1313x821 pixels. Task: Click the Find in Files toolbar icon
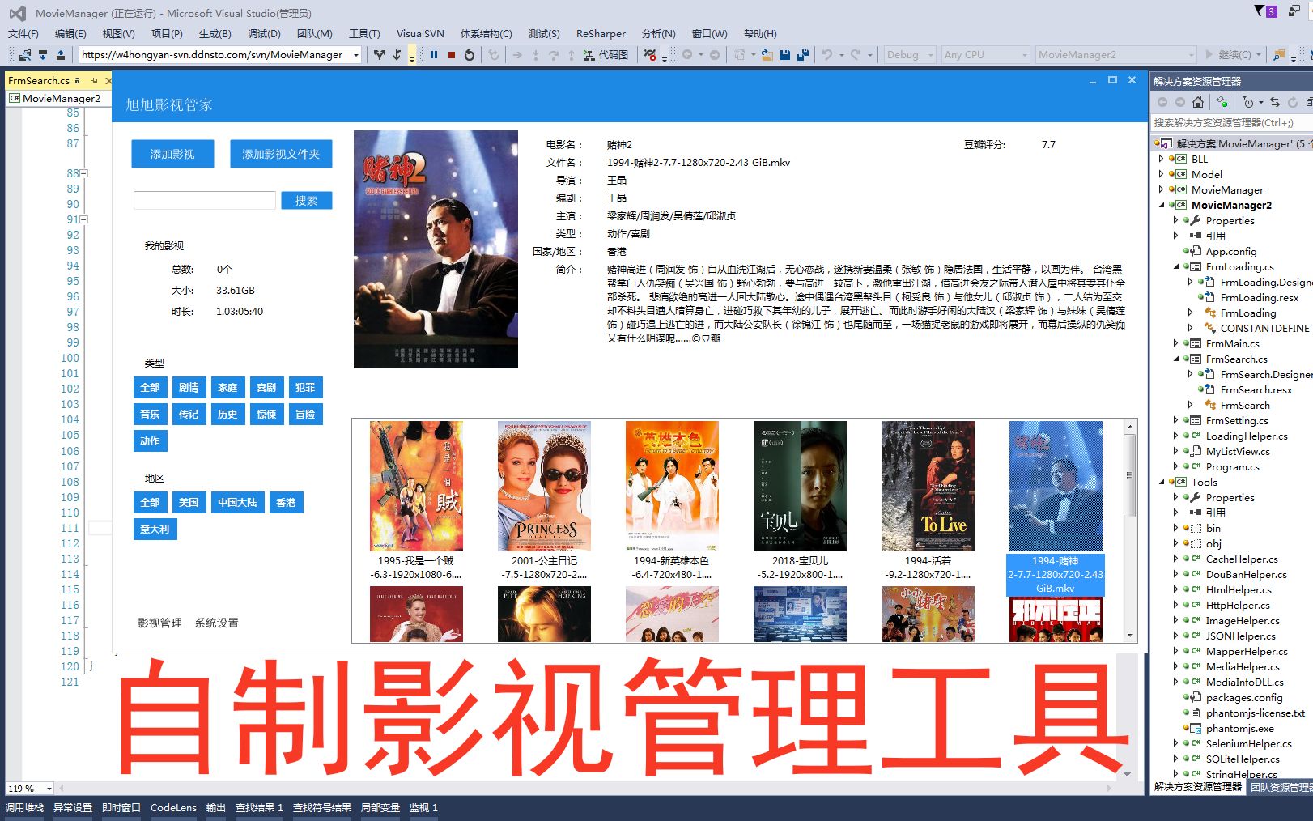pyautogui.click(x=1279, y=55)
